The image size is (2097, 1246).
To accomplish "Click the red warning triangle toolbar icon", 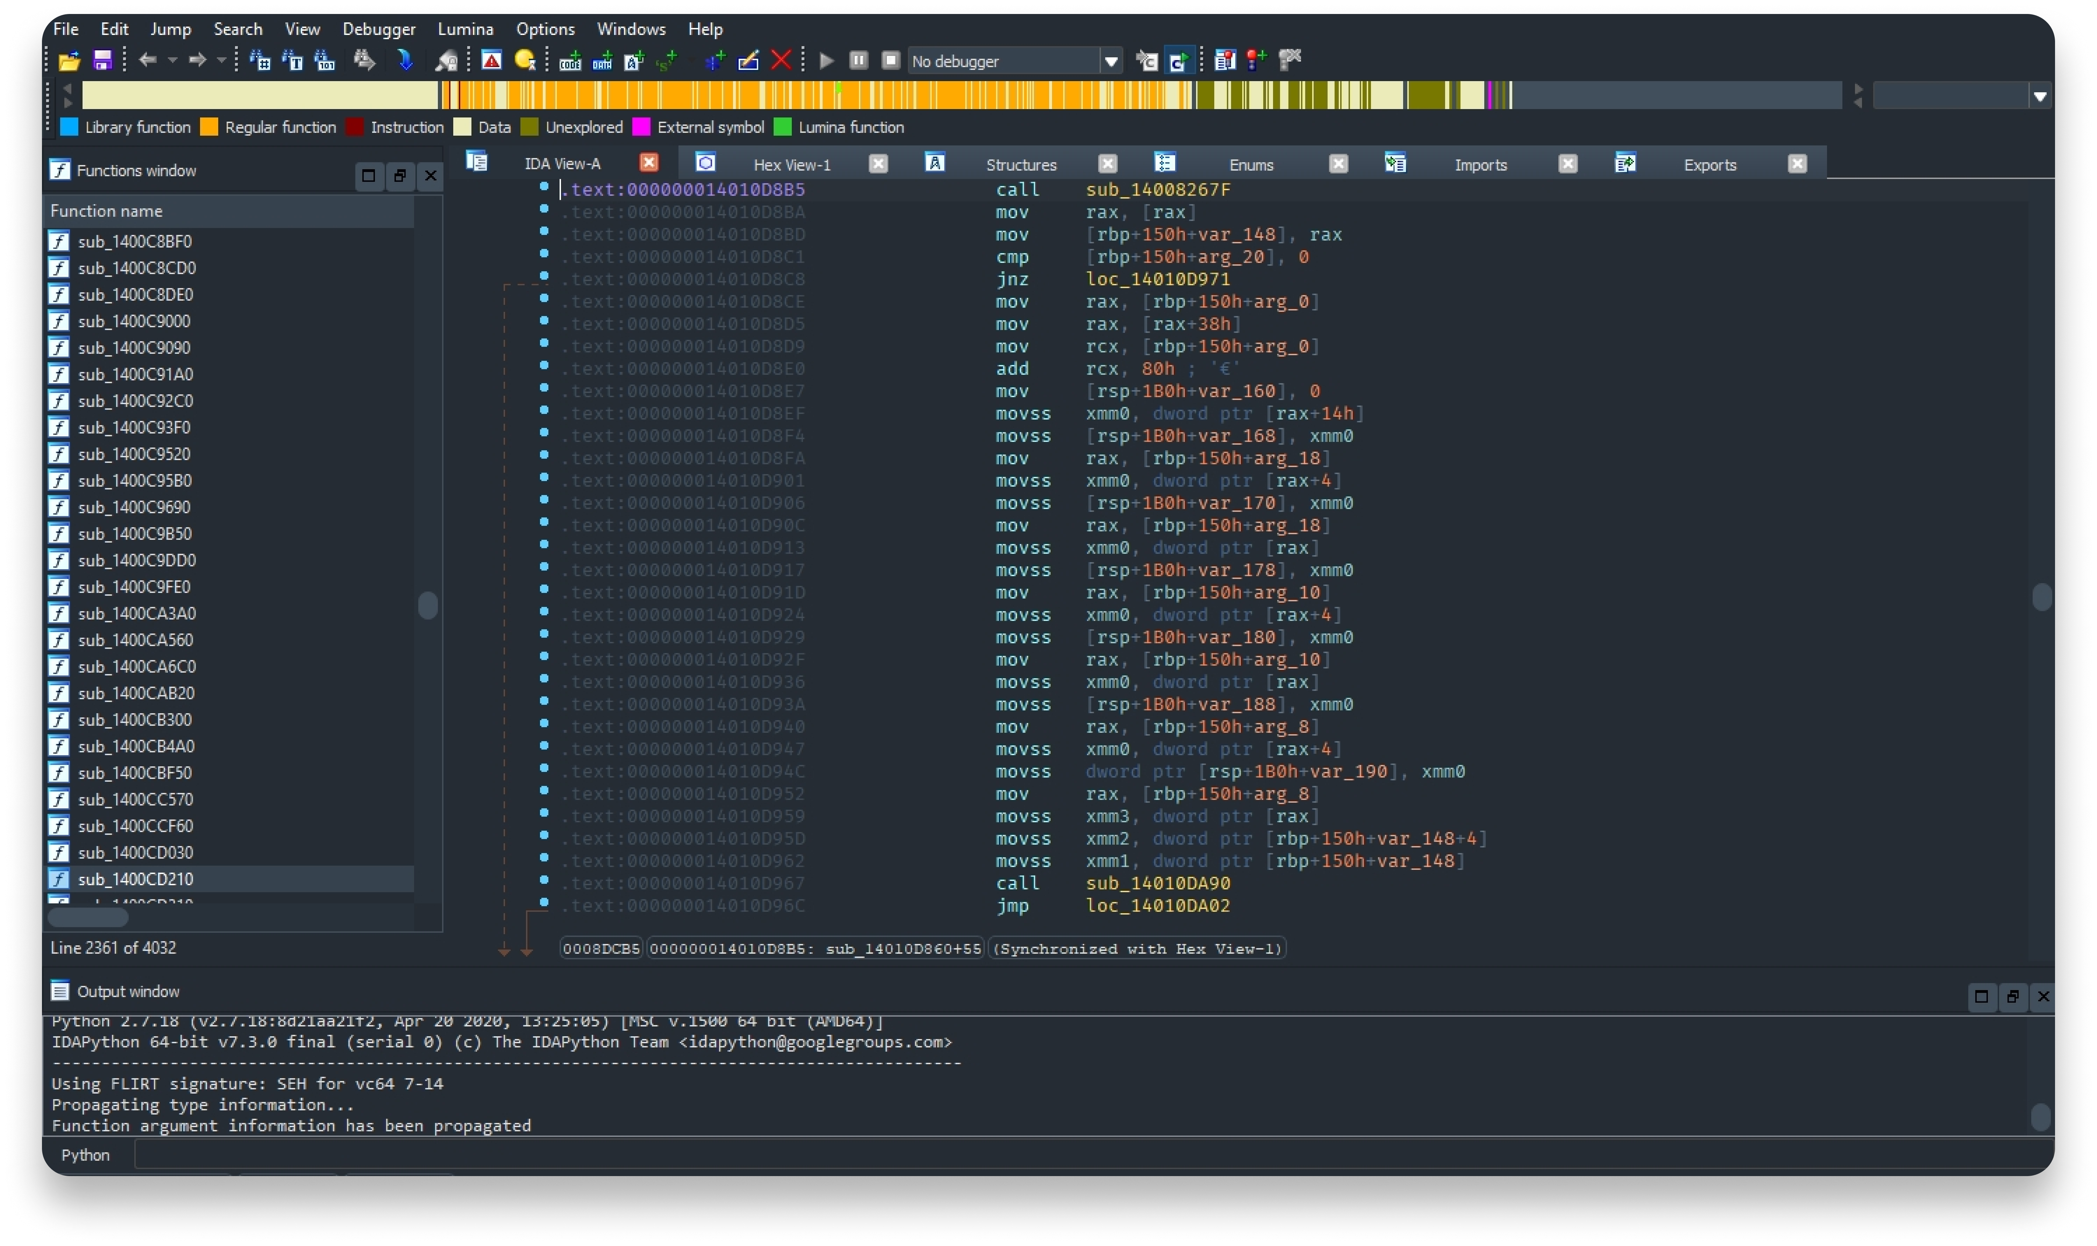I will tap(491, 60).
